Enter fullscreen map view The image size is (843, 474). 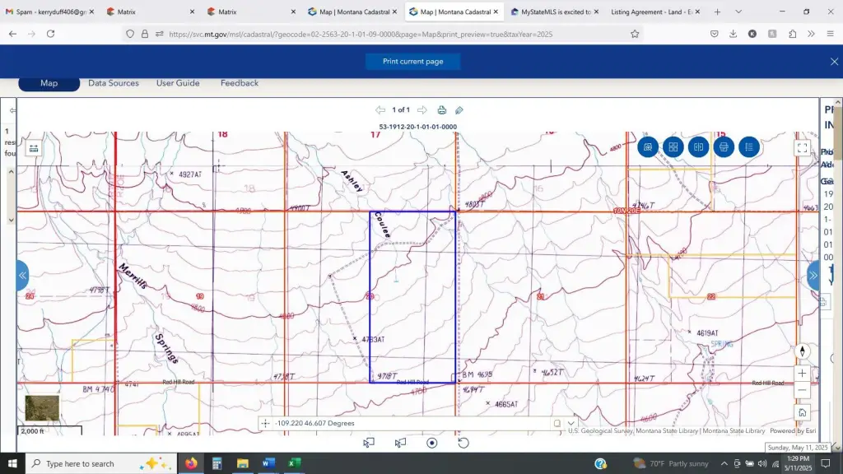point(802,148)
